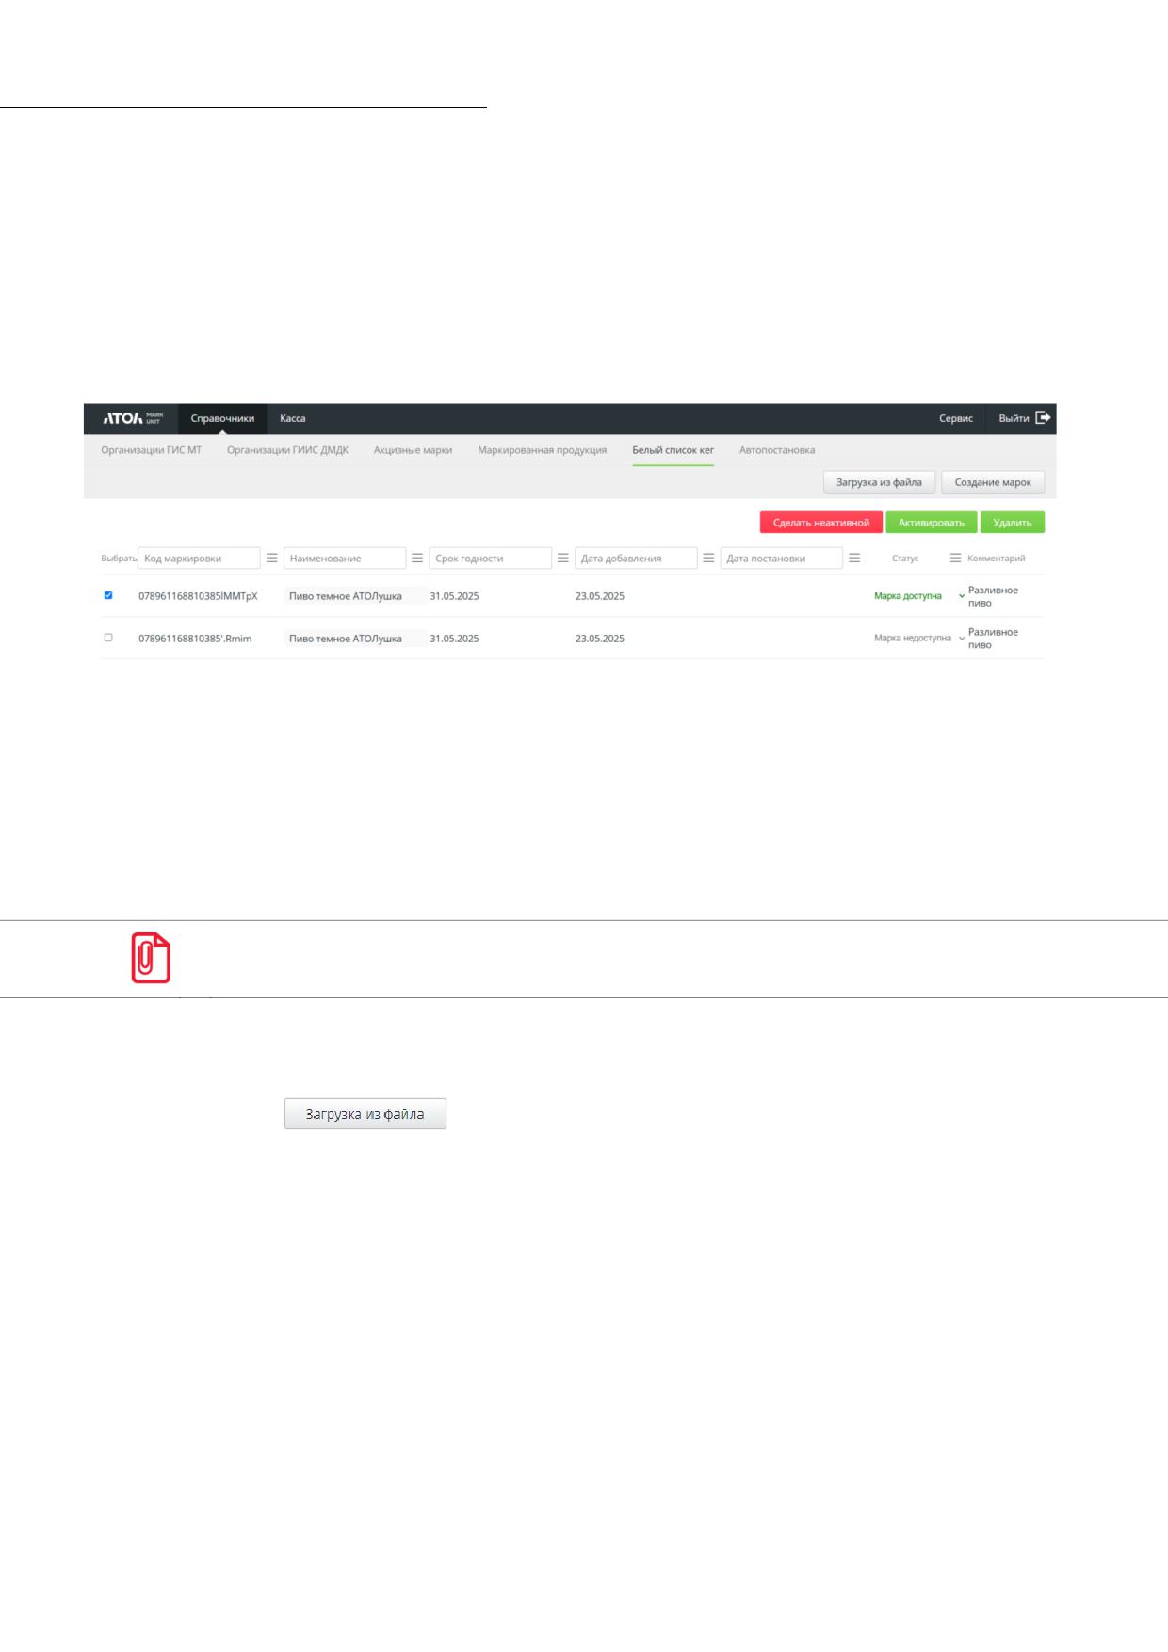Open filter menu icon next to Срок годности
The image size is (1168, 1652).
pyautogui.click(x=563, y=558)
